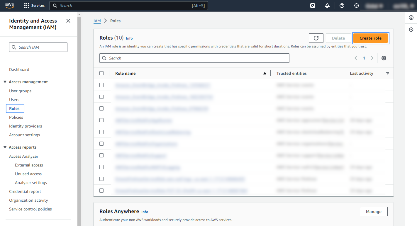Click the help question mark icon

click(342, 6)
